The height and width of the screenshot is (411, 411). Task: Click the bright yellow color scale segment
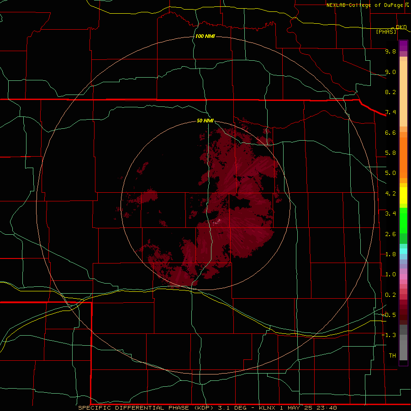point(403,195)
